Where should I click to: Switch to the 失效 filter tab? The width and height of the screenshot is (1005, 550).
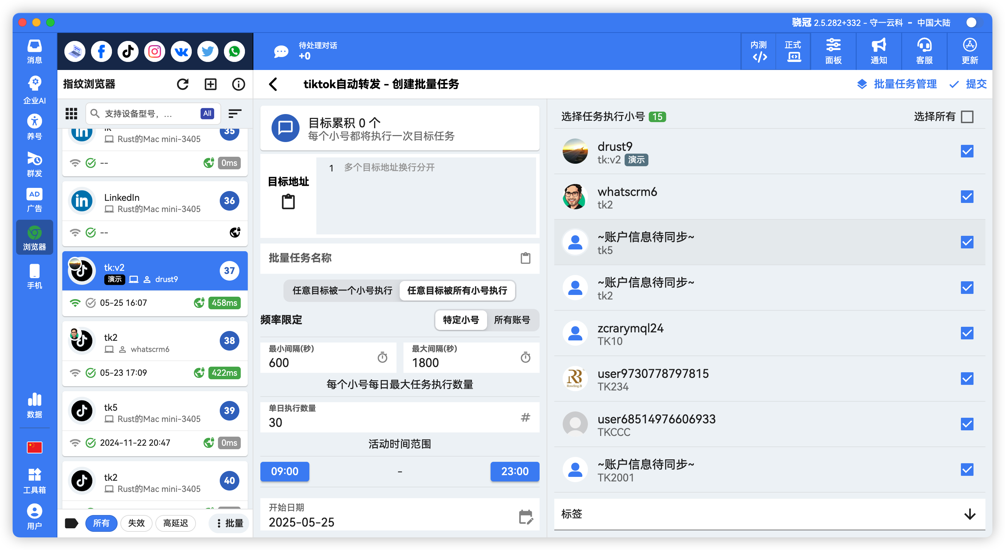pyautogui.click(x=136, y=523)
